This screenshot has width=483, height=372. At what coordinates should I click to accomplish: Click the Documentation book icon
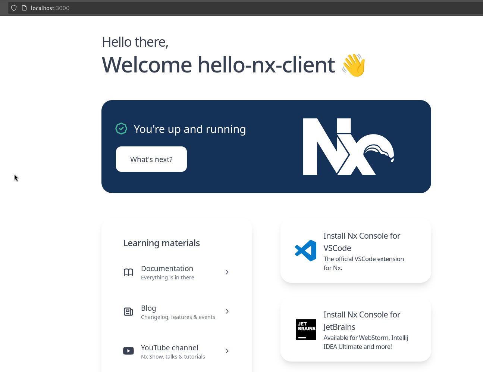[x=128, y=272]
